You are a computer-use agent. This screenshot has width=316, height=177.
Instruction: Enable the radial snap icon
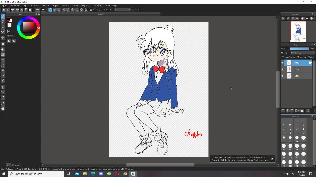point(68,10)
